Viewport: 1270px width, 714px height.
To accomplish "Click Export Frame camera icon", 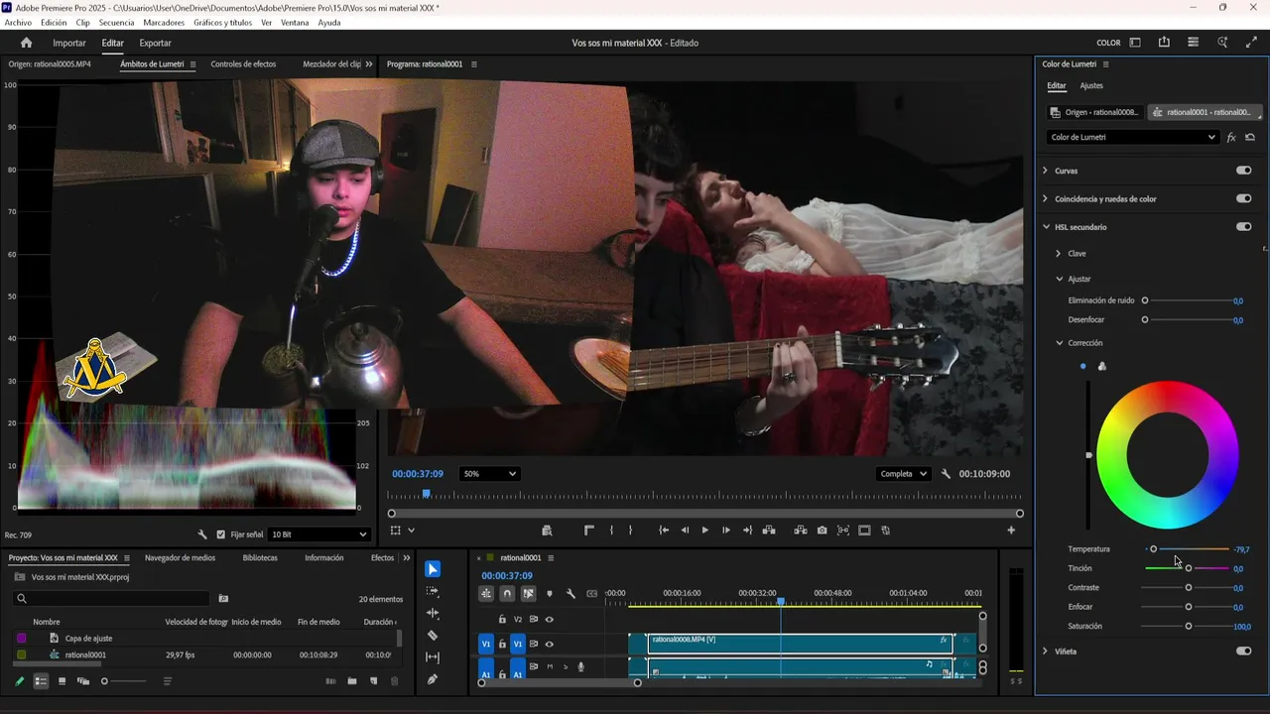I will pos(822,531).
